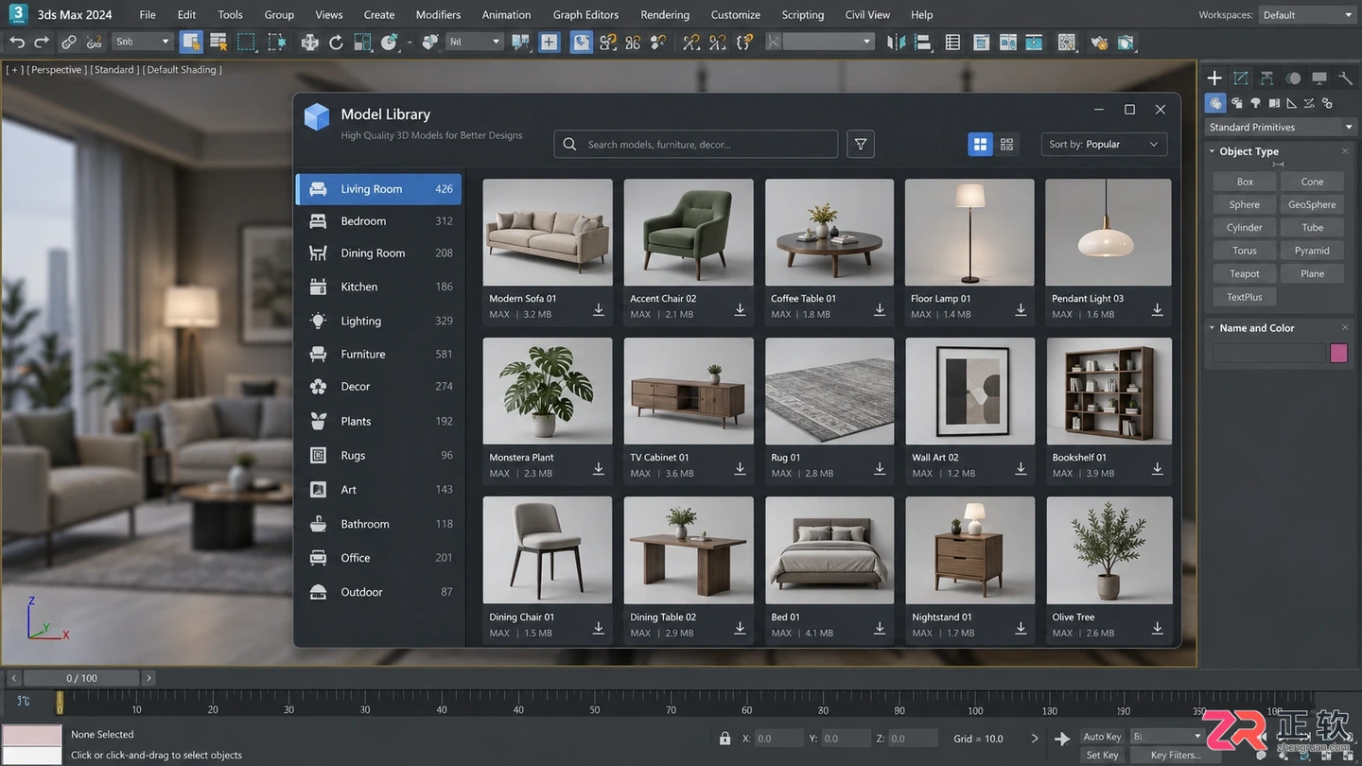The image size is (1362, 766).
Task: Click the object name input field
Action: [1269, 353]
